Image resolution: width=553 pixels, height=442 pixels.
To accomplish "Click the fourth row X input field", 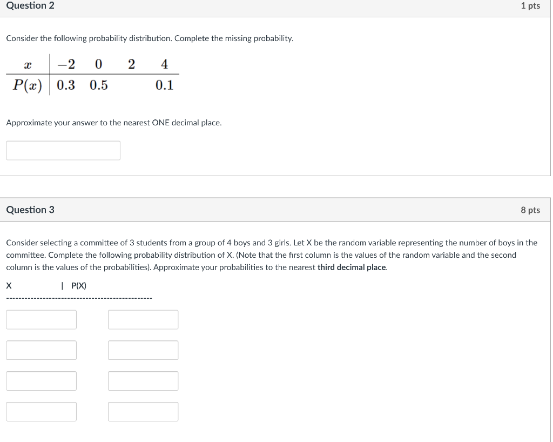I will click(41, 411).
